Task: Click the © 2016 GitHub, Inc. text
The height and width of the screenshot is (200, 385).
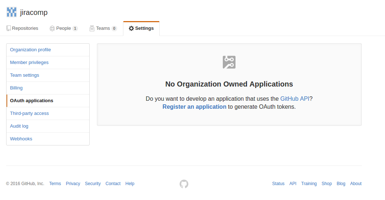Action: point(25,184)
